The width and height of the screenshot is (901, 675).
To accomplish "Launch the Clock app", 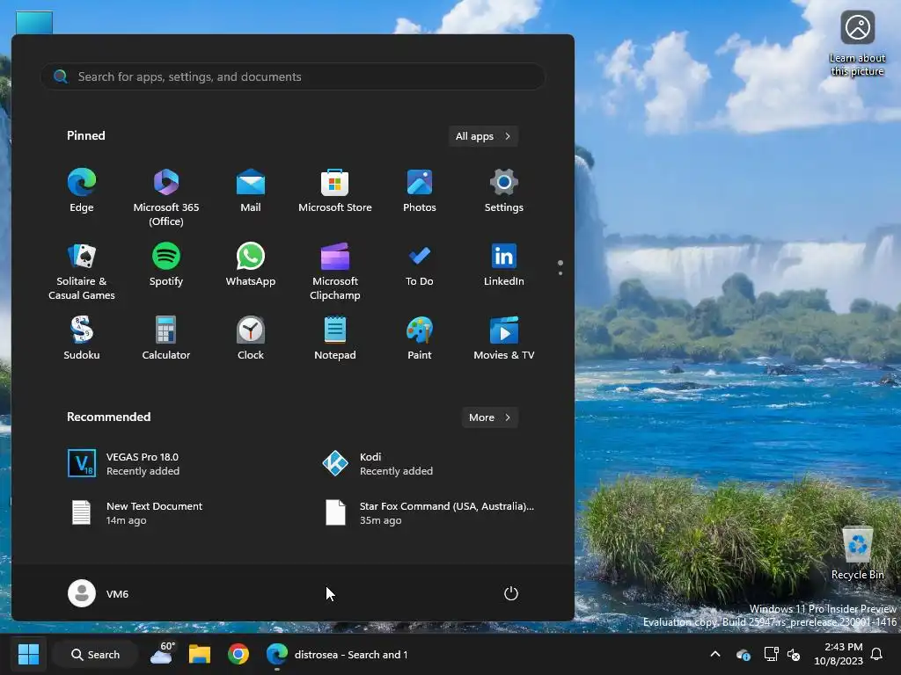I will [251, 338].
